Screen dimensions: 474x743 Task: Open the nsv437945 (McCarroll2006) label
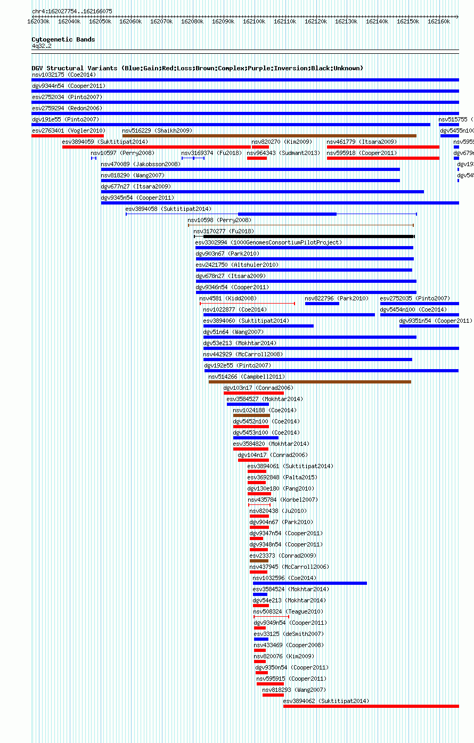(x=289, y=567)
